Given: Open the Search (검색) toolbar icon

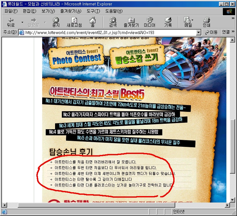Looking at the screenshot, I should (113, 22).
